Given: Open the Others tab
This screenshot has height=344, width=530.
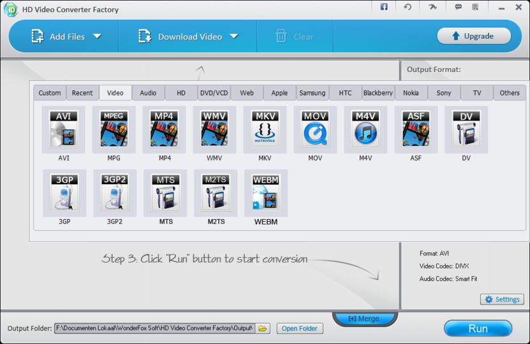Looking at the screenshot, I should click(x=510, y=93).
